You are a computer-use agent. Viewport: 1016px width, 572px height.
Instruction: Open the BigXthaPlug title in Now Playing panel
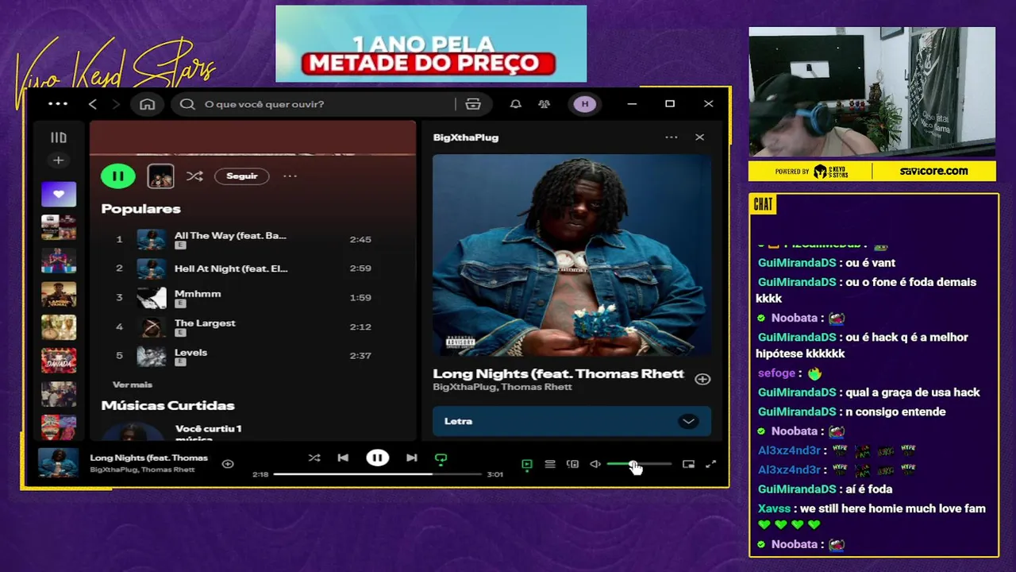pos(466,137)
